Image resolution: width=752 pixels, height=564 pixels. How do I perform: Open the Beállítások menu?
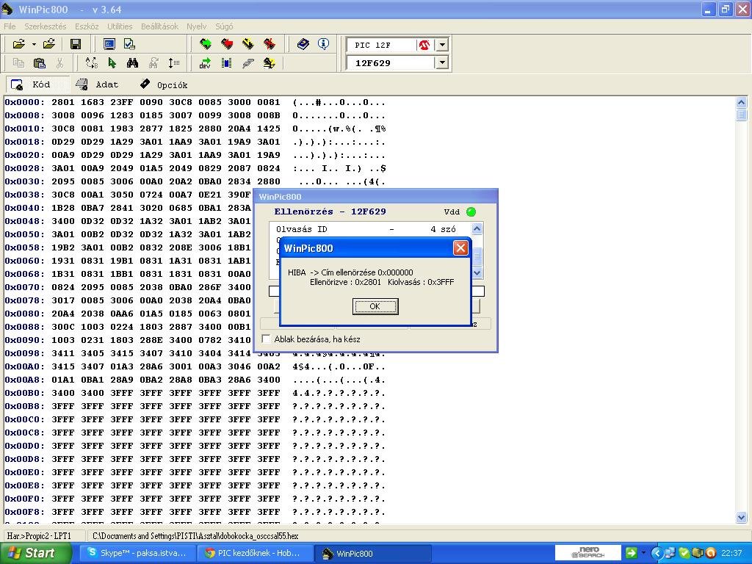click(x=159, y=26)
